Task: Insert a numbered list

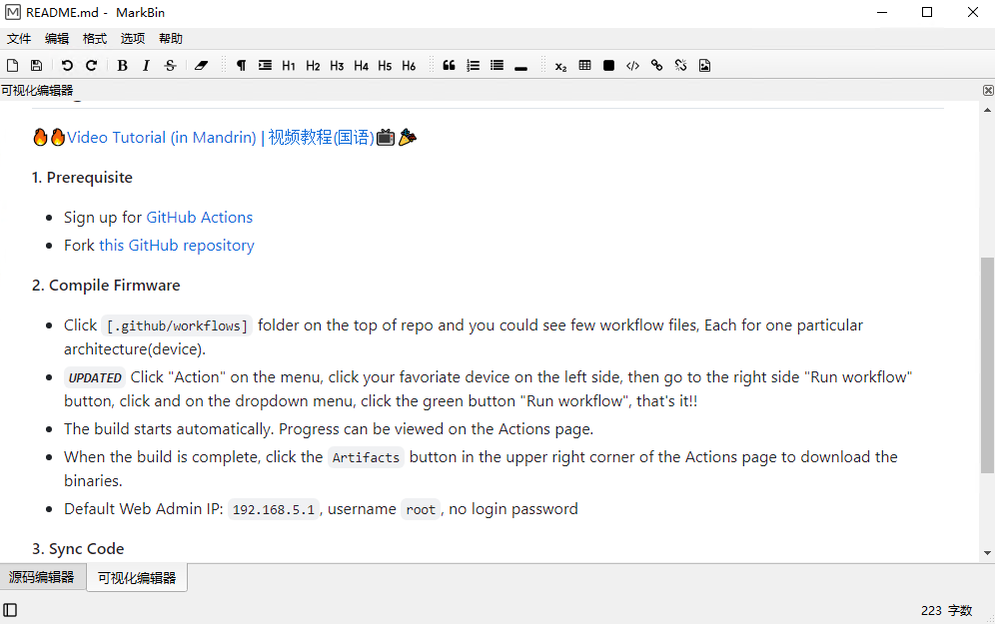Action: (x=473, y=65)
